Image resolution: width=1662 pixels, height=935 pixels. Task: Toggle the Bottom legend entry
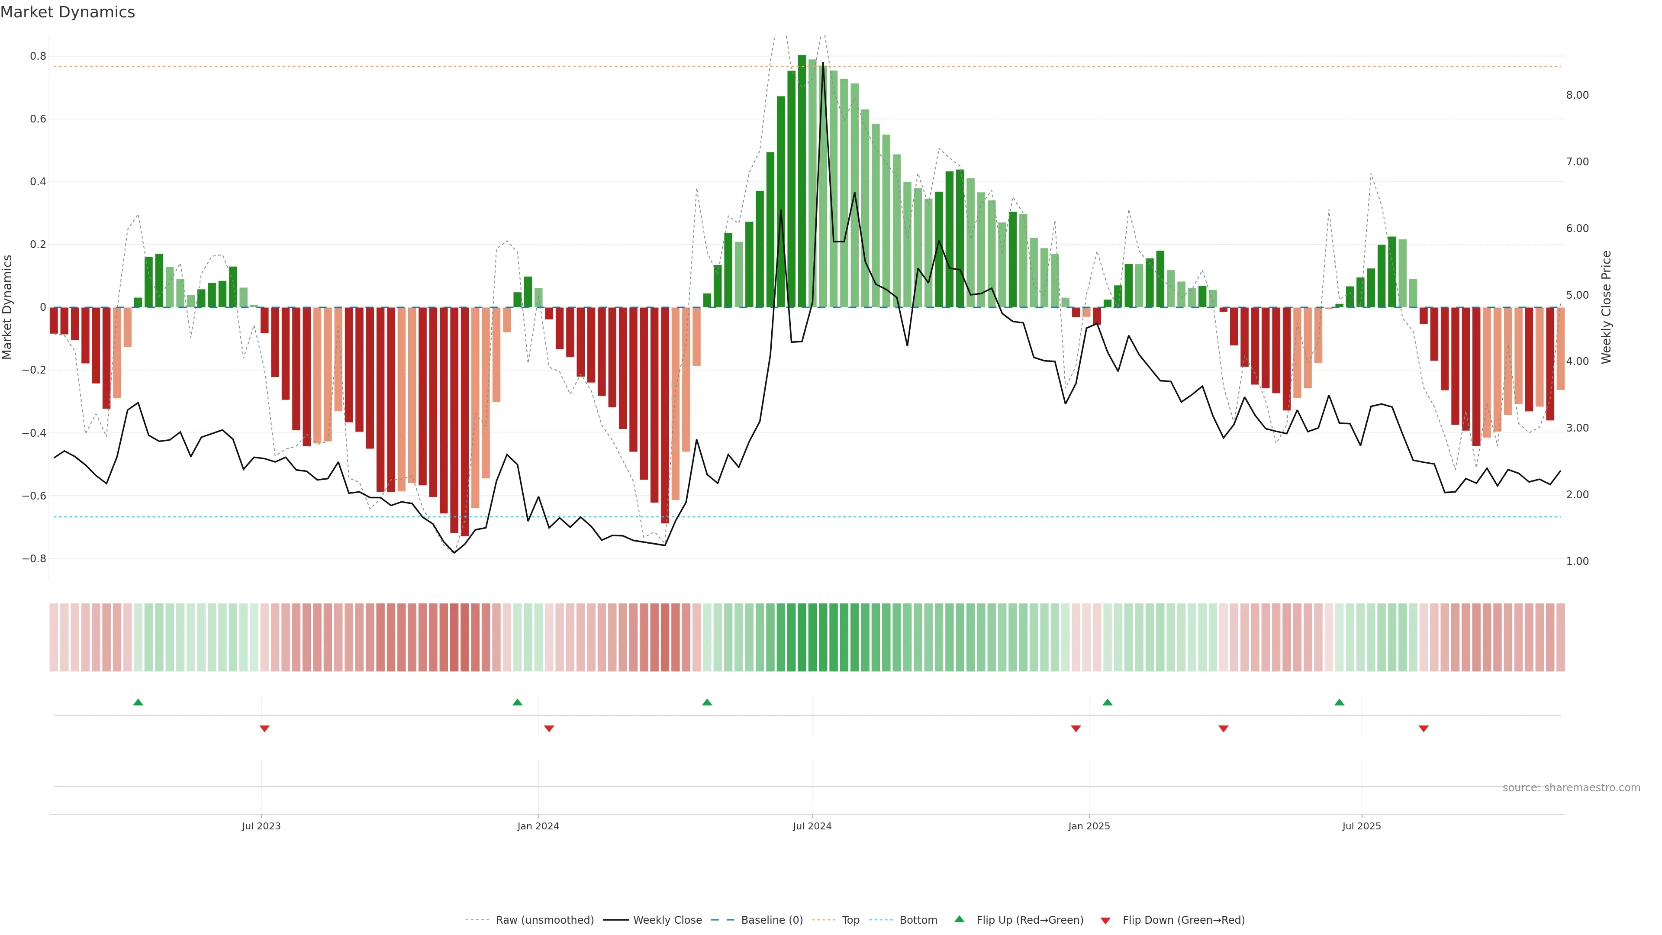918,920
